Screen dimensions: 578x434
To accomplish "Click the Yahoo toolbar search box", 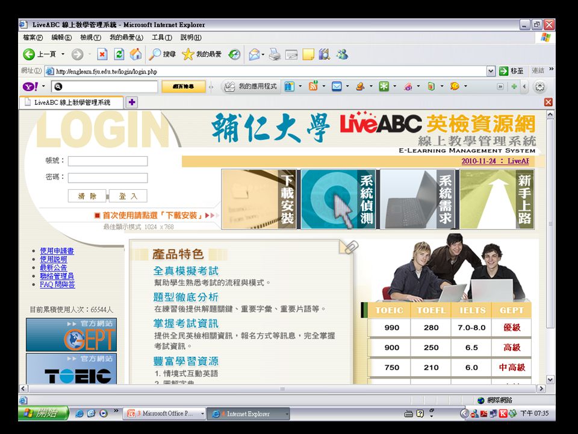I will 104,86.
